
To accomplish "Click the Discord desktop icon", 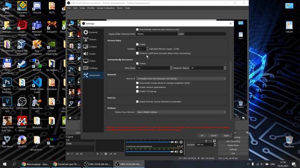I will 37,7.
